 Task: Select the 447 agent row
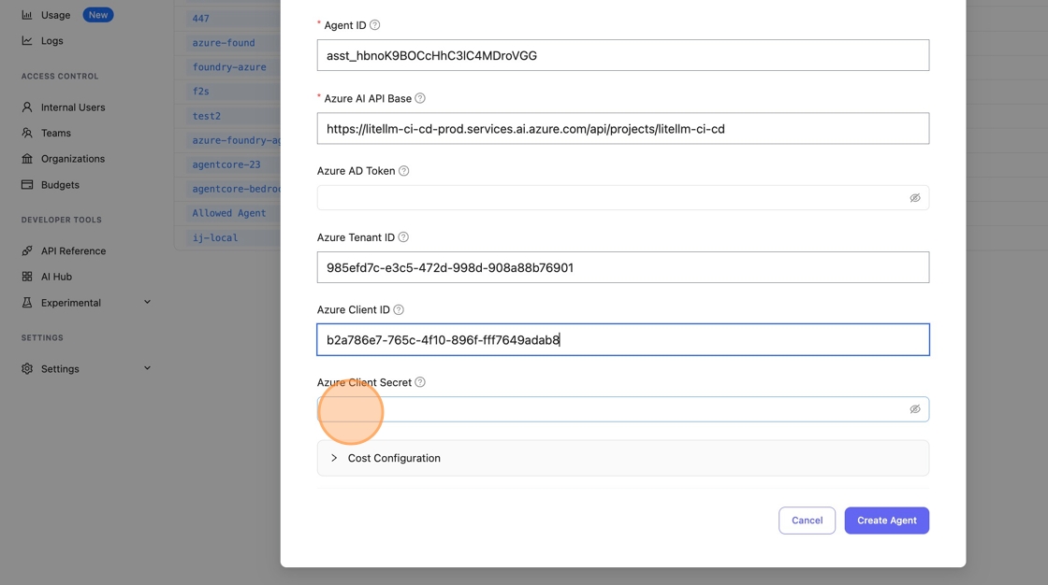tap(200, 19)
